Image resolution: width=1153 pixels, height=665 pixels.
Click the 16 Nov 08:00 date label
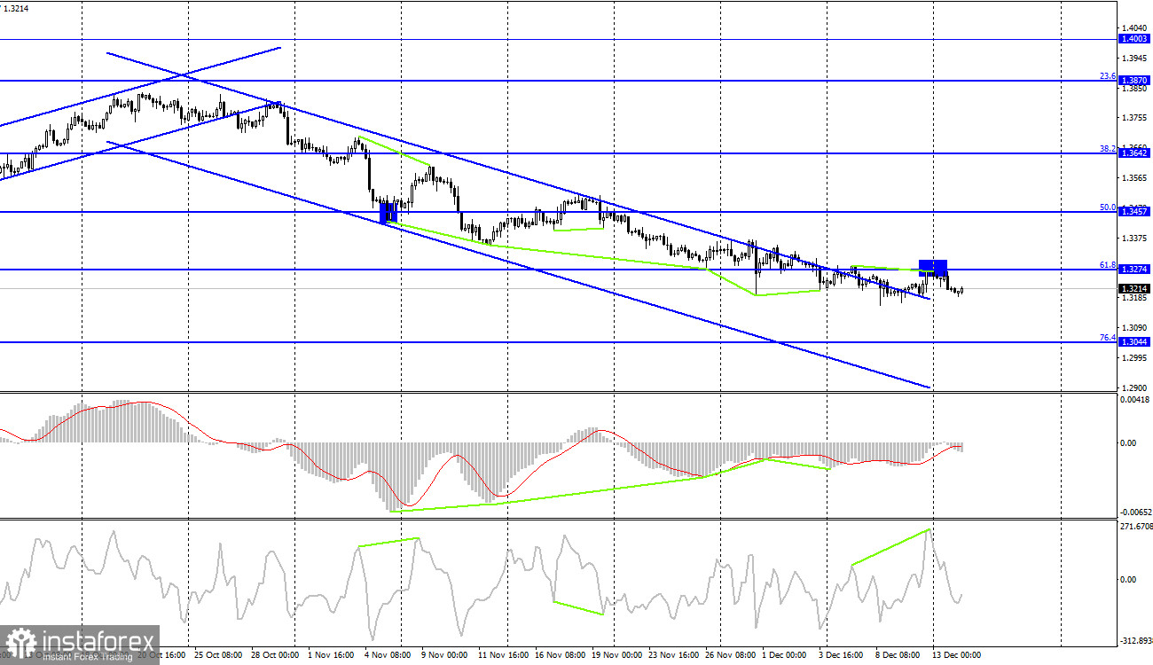pyautogui.click(x=561, y=655)
